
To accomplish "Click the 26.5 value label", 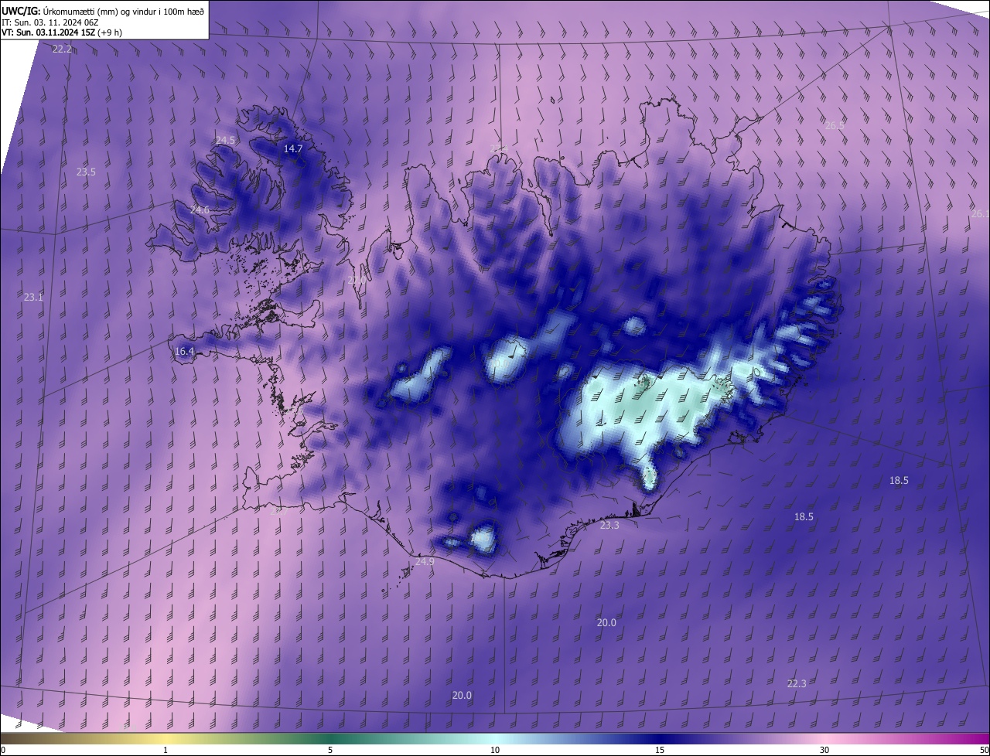I will tap(835, 125).
